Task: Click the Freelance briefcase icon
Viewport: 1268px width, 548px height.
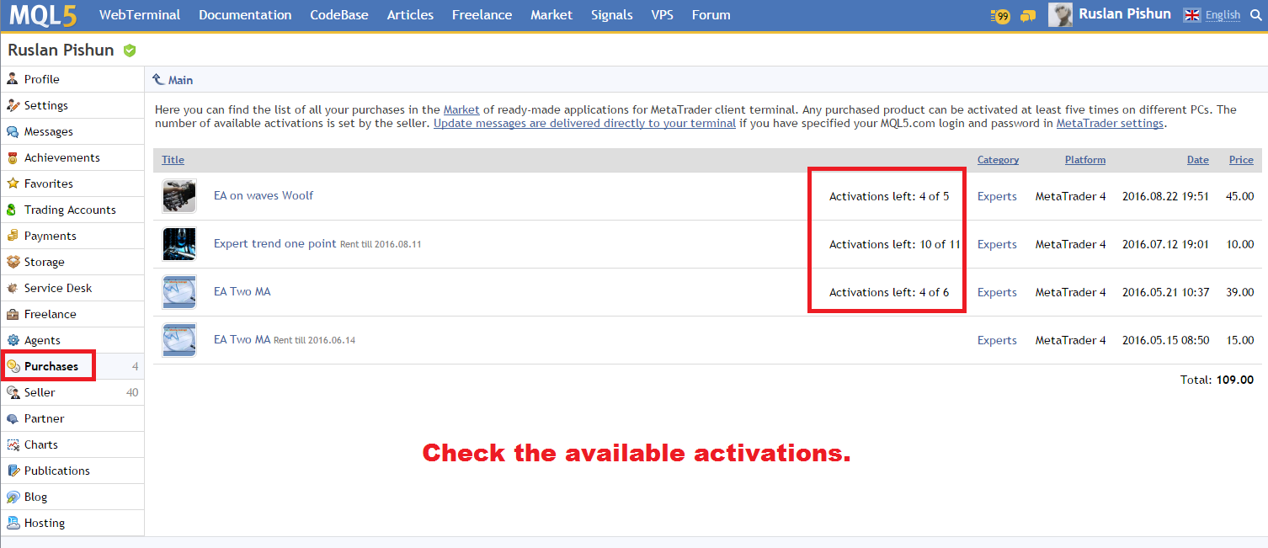Action: [x=13, y=314]
